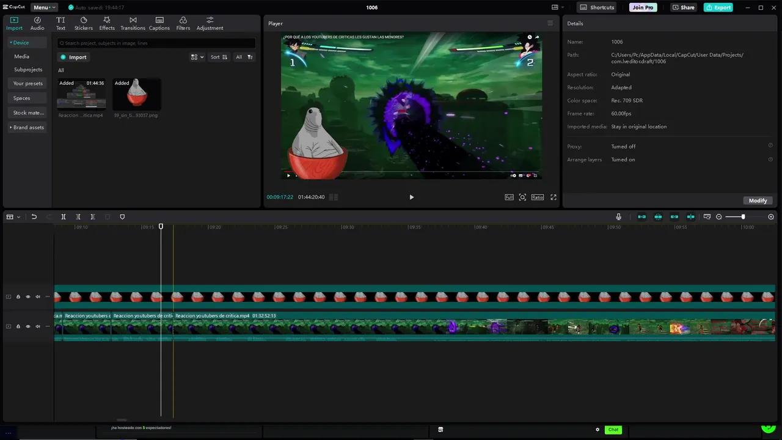Export the project

718,7
